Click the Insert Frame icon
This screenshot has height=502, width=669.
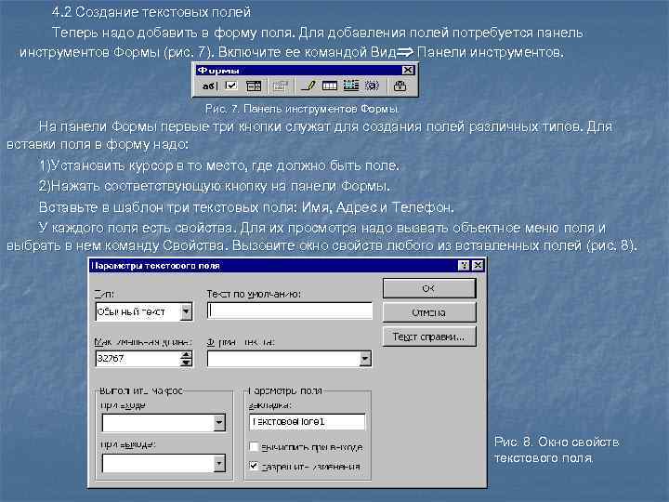click(350, 86)
